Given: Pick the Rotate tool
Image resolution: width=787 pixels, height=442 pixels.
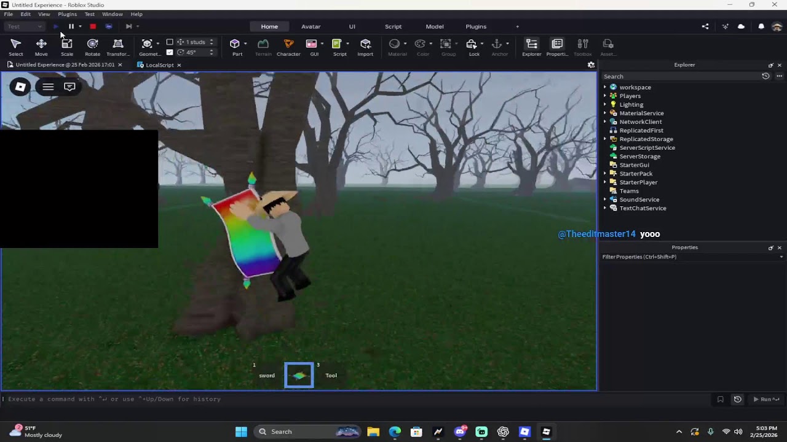Looking at the screenshot, I should point(92,47).
